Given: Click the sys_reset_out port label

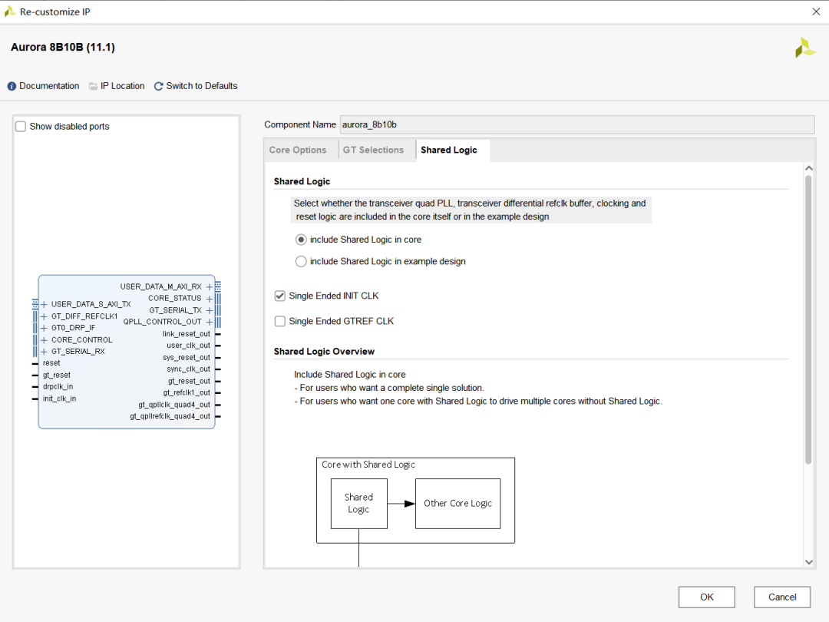Looking at the screenshot, I should coord(186,358).
